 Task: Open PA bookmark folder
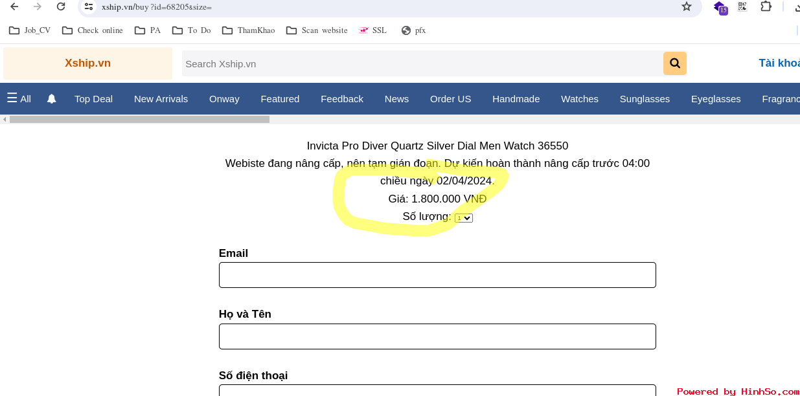(x=148, y=30)
